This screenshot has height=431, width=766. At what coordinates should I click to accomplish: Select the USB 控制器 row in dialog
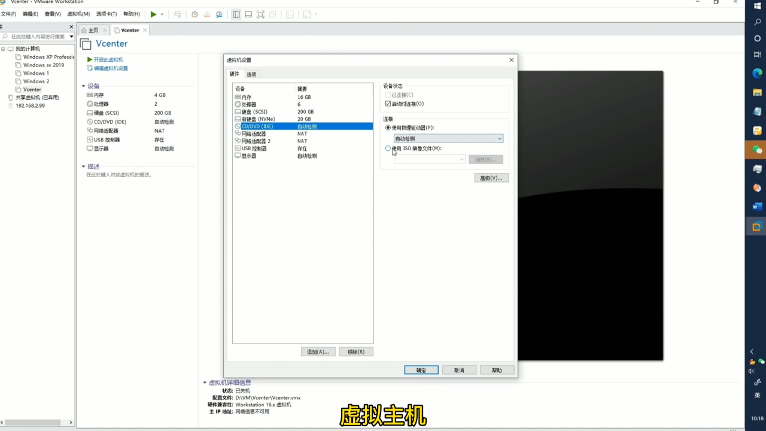click(303, 148)
